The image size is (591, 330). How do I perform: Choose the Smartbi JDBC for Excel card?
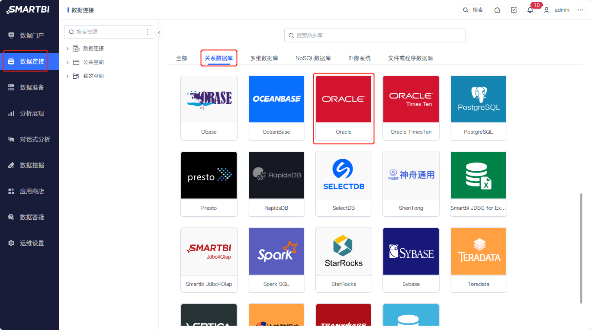point(479,184)
